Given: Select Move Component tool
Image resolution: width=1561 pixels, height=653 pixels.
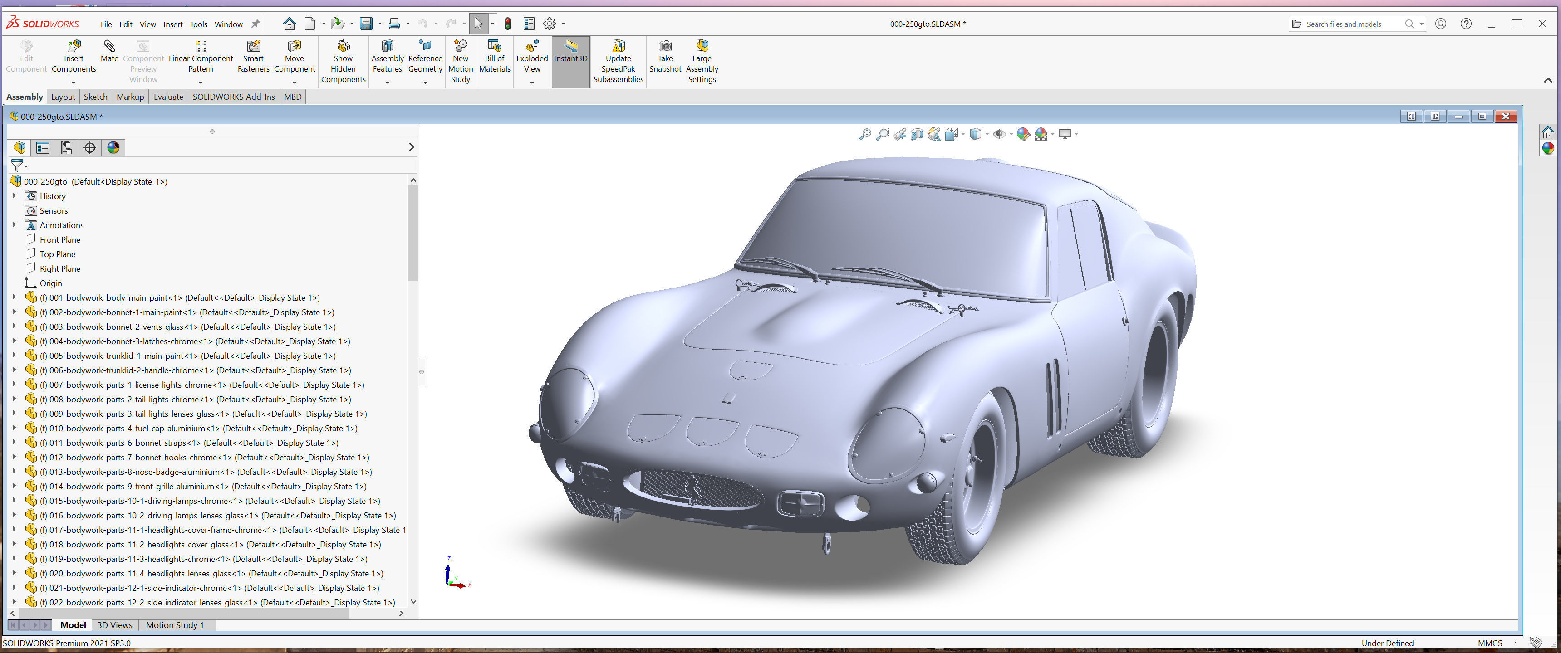Looking at the screenshot, I should (x=295, y=57).
